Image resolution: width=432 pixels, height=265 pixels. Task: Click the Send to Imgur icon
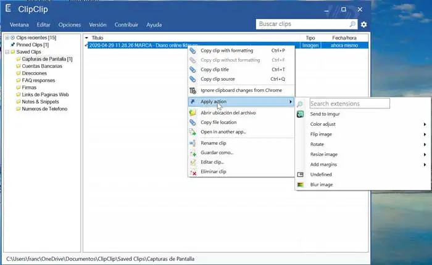coord(301,114)
